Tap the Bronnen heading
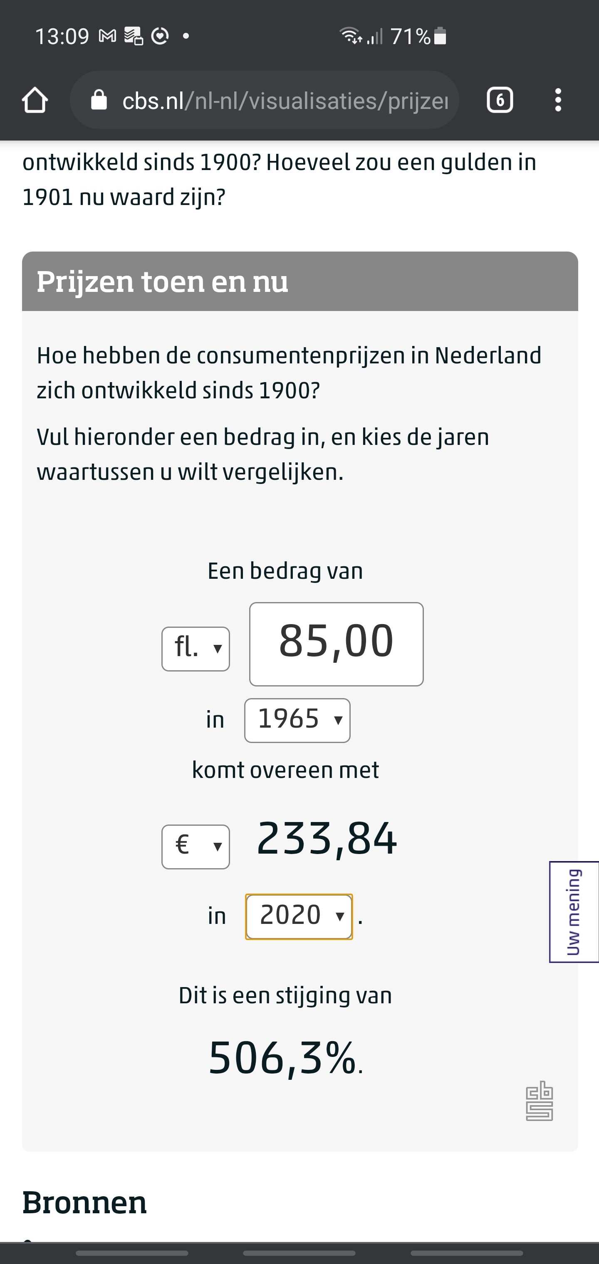The image size is (599, 1264). (x=84, y=1202)
